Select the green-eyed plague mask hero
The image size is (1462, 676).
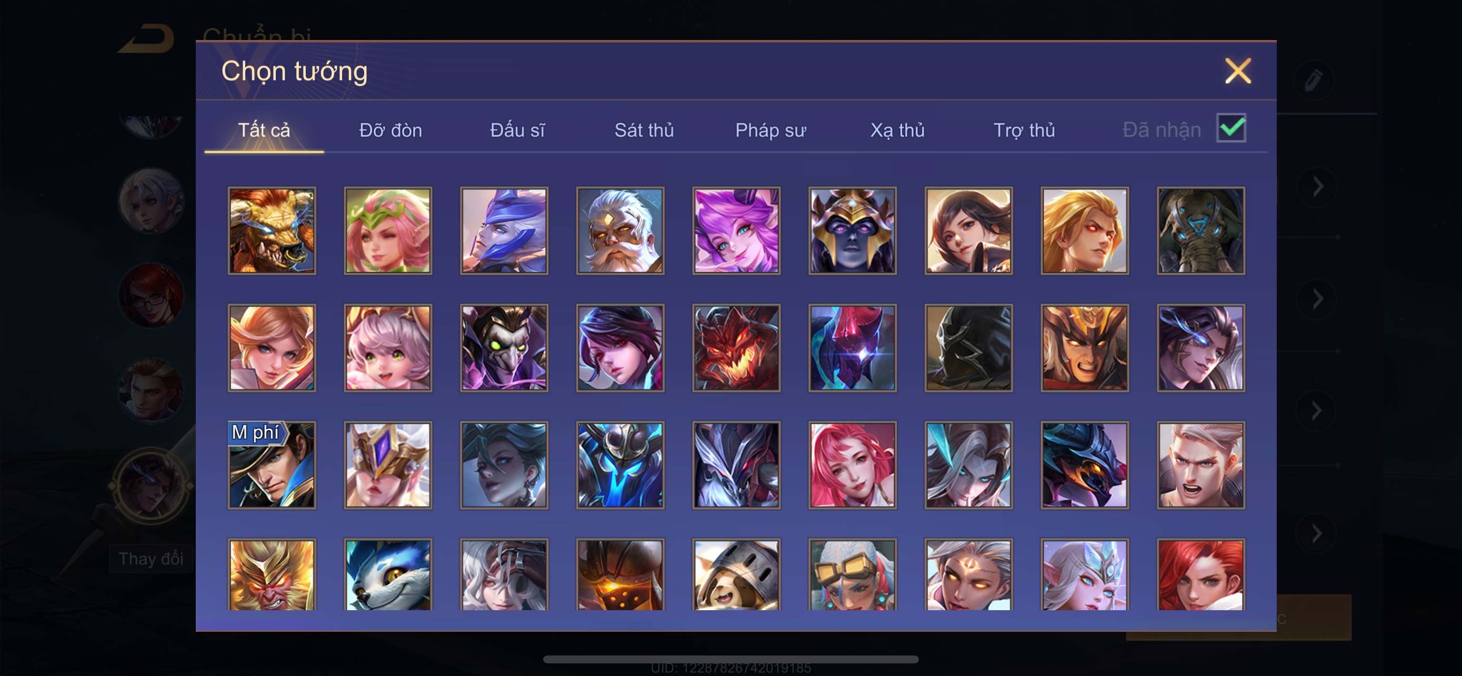tap(505, 347)
